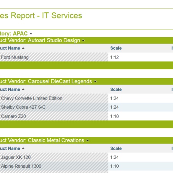
Task: Click 1:24 scale value for Shelby Cobra
Action: pos(114,107)
